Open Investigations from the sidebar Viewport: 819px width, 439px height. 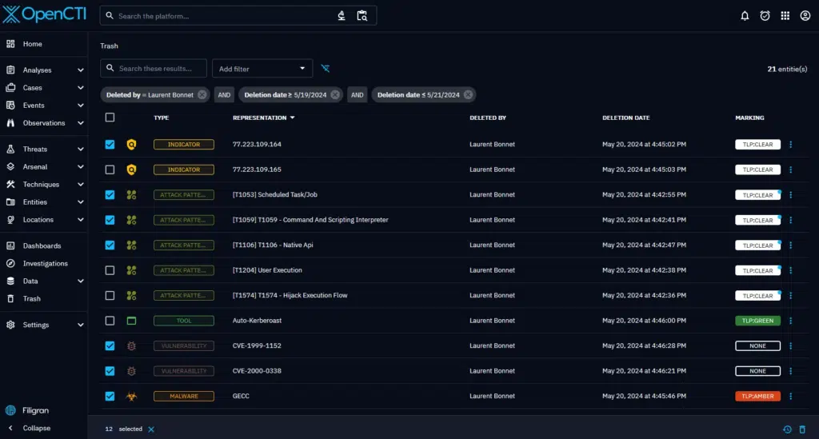pyautogui.click(x=45, y=264)
